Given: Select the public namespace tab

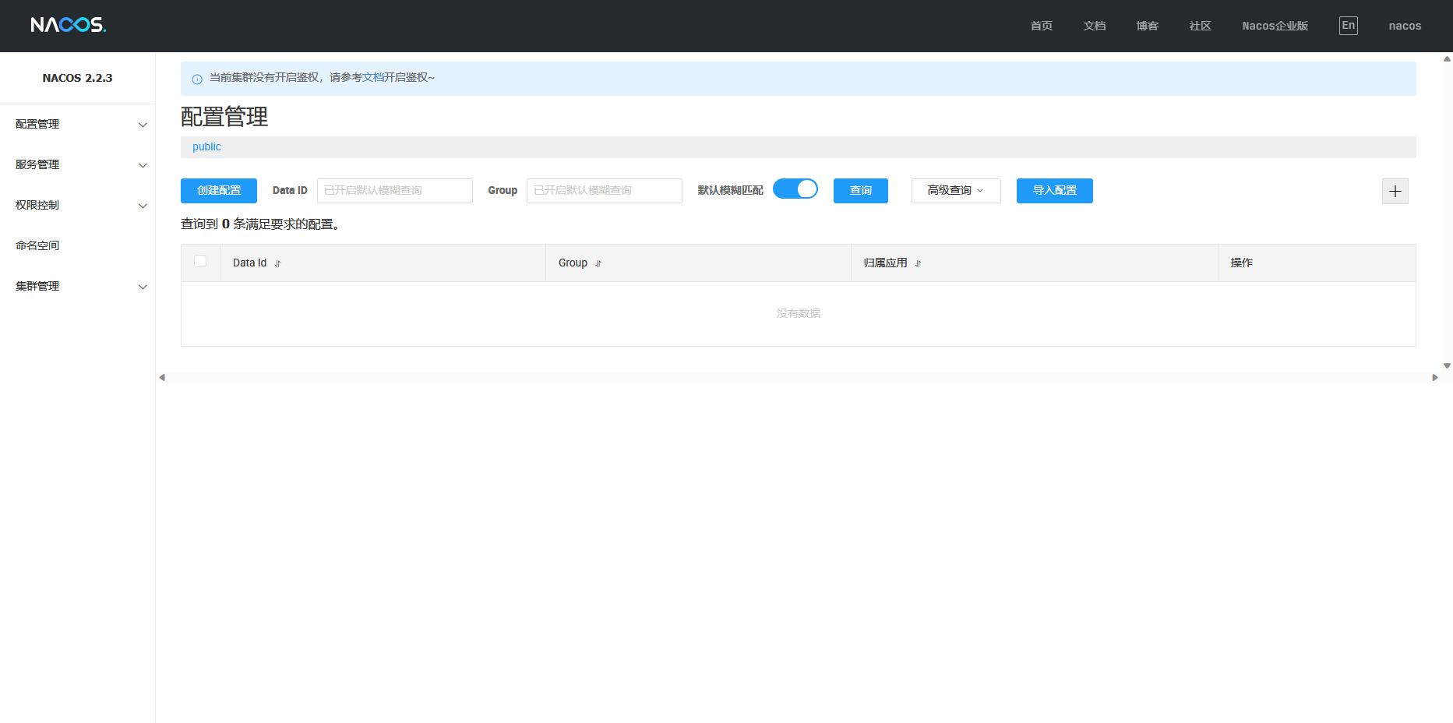Looking at the screenshot, I should click(206, 146).
